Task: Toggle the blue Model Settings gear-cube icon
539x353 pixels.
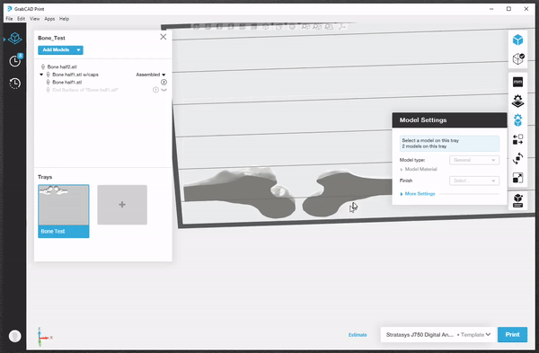Action: (x=517, y=120)
